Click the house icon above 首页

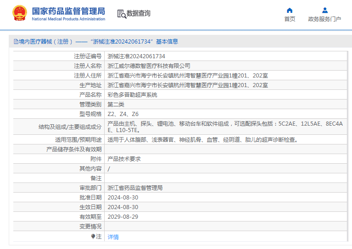[x=290, y=10]
